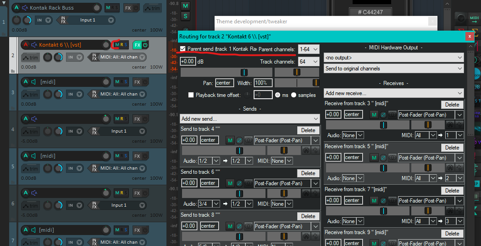481x246 pixels.
Task: Click master Solo button beside meters
Action: [x=186, y=16]
